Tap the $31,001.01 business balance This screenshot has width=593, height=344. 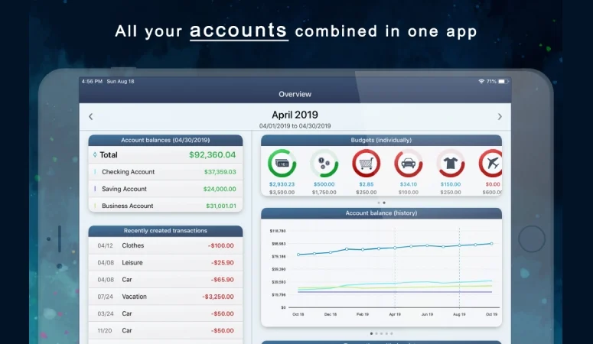pyautogui.click(x=221, y=206)
